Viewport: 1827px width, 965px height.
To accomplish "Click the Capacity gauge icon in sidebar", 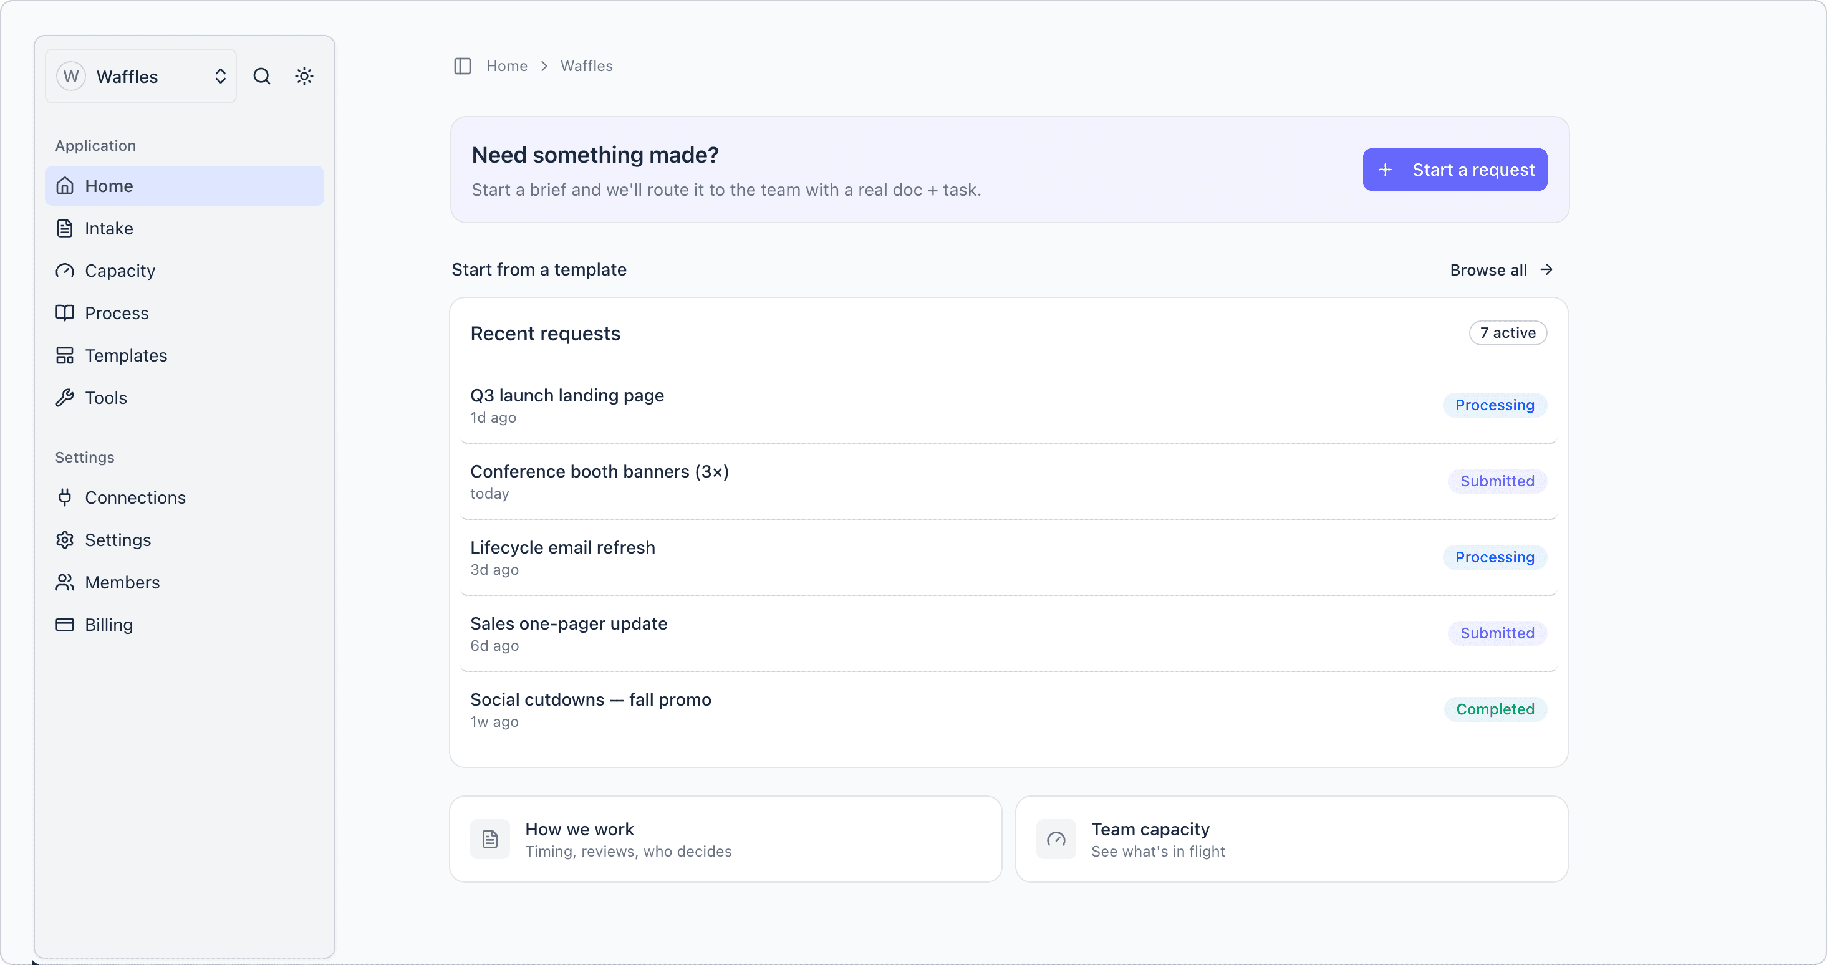I will 65,271.
